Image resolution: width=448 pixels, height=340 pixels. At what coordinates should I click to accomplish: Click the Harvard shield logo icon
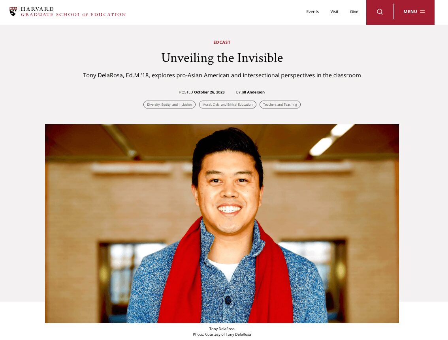(13, 12)
